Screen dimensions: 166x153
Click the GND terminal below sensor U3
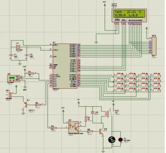click(x=25, y=87)
